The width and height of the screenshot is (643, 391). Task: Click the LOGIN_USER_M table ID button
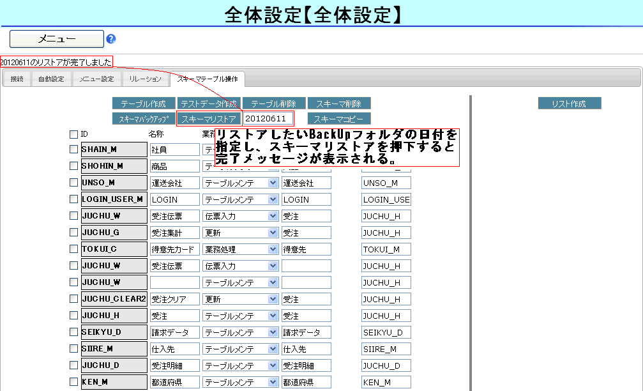(113, 199)
